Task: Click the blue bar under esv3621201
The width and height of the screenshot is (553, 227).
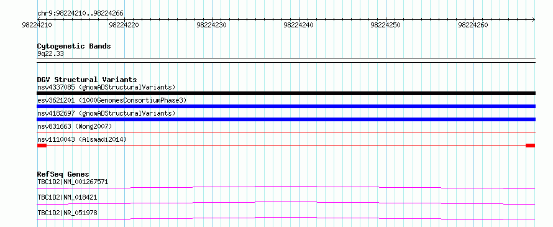Action: coord(286,106)
